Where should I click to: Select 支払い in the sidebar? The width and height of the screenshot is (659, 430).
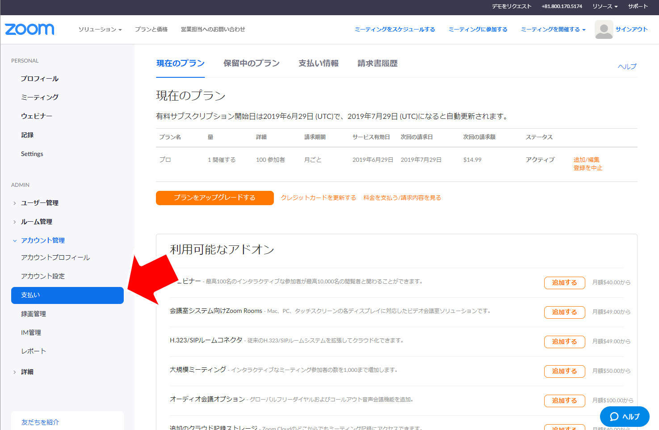tap(67, 295)
